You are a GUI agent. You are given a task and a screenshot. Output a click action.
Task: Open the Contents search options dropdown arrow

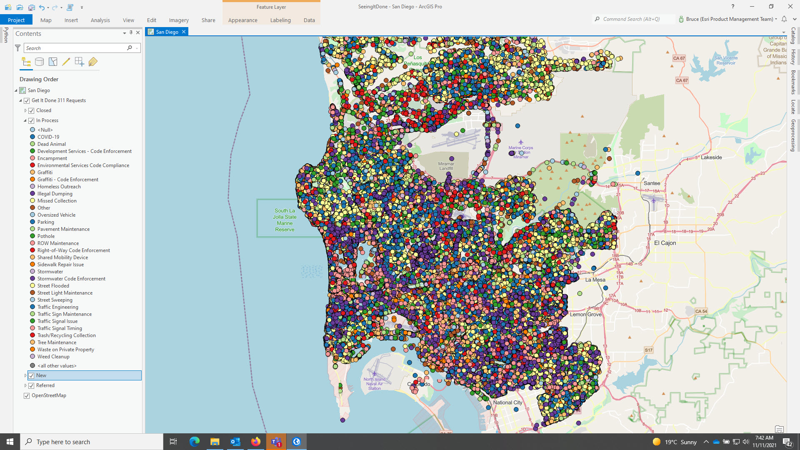click(x=137, y=48)
